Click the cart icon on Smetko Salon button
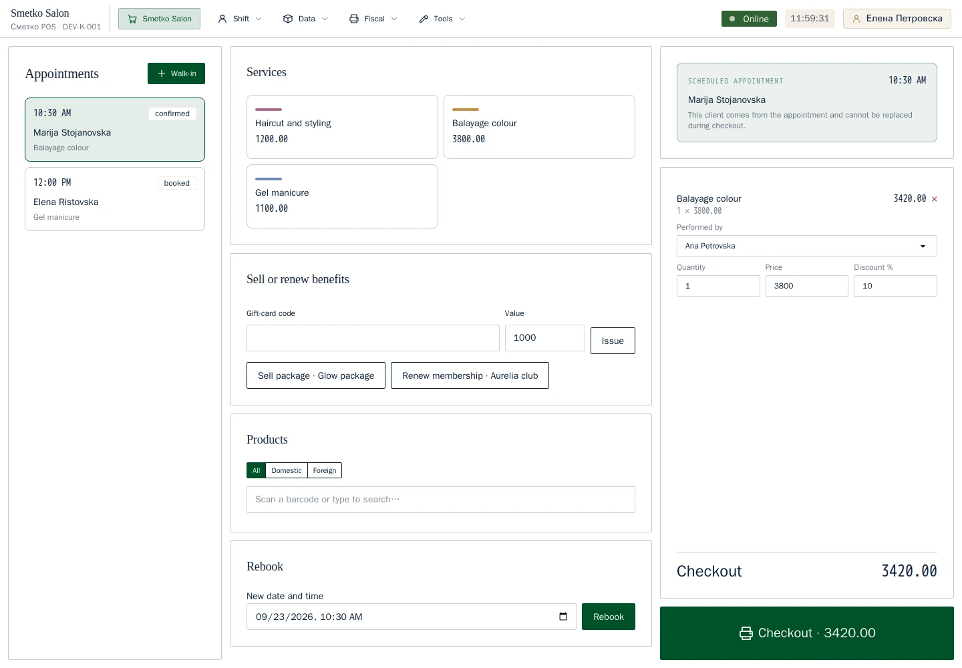Screen dimensions: 962x668 (x=132, y=19)
